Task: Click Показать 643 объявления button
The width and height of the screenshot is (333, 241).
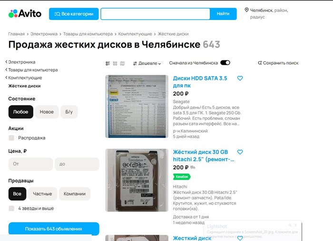Action: click(x=54, y=229)
